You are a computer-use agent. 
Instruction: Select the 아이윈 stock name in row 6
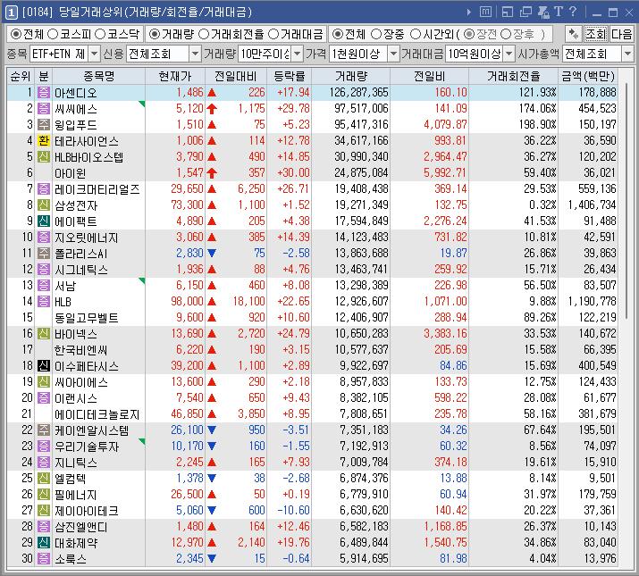click(70, 173)
